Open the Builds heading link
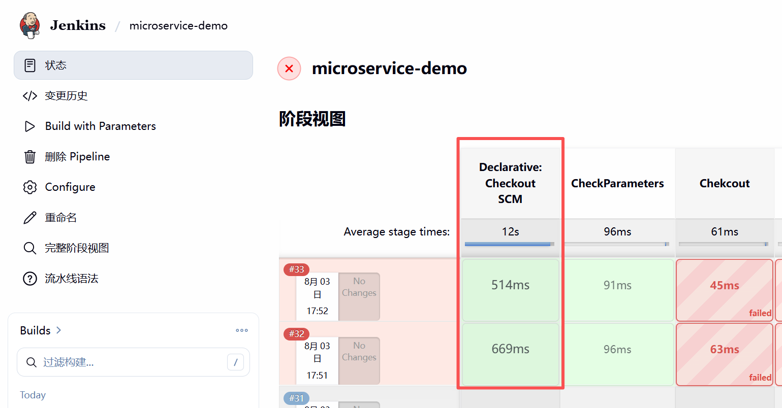The height and width of the screenshot is (408, 782). [x=35, y=330]
